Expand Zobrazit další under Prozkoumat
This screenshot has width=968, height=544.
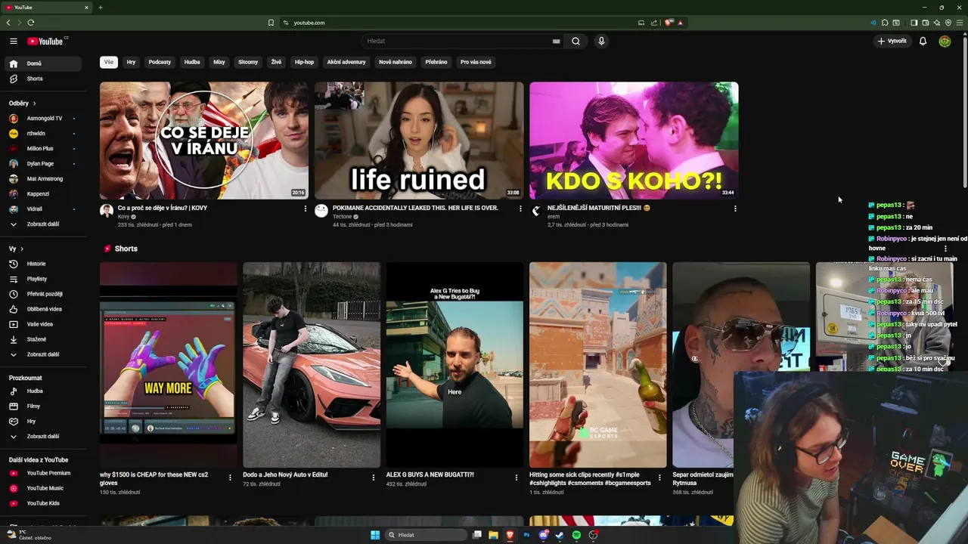click(x=44, y=436)
